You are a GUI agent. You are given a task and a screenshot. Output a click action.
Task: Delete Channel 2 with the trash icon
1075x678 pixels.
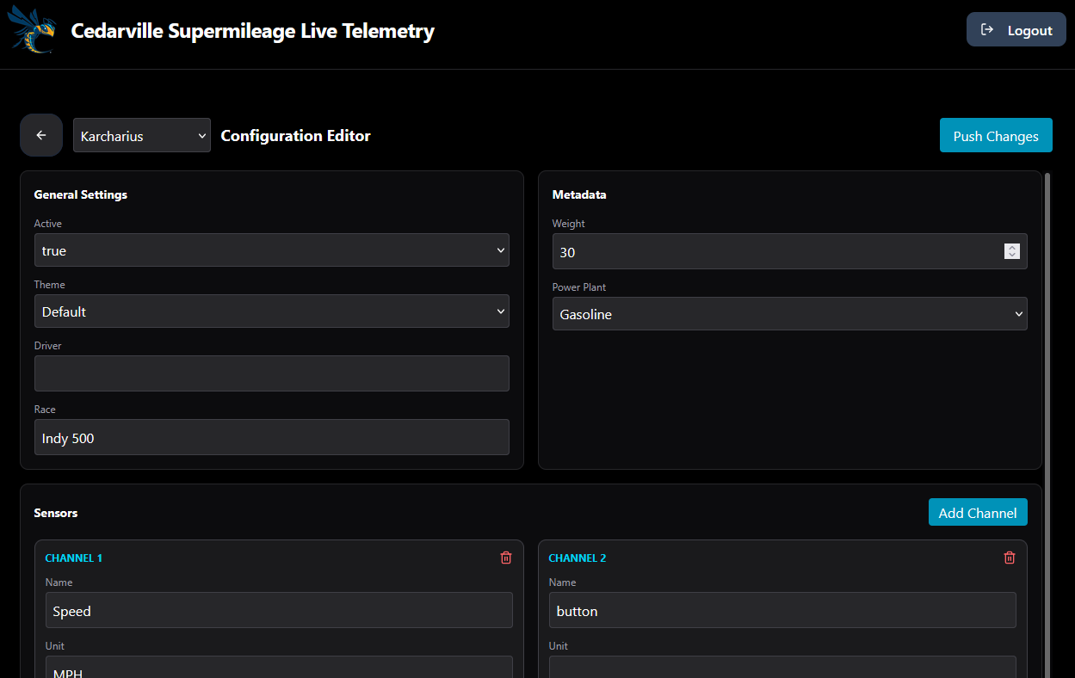click(x=1010, y=558)
